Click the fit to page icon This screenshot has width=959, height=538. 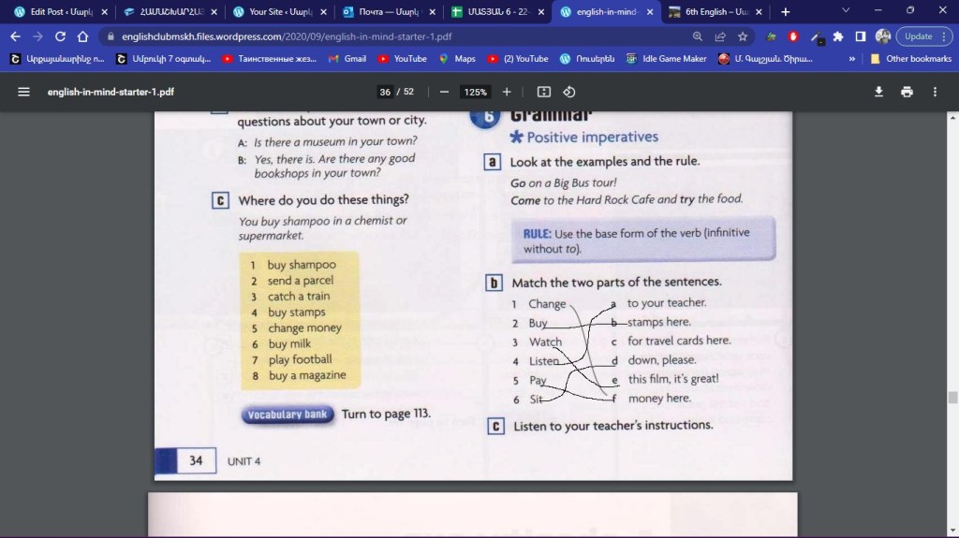544,92
